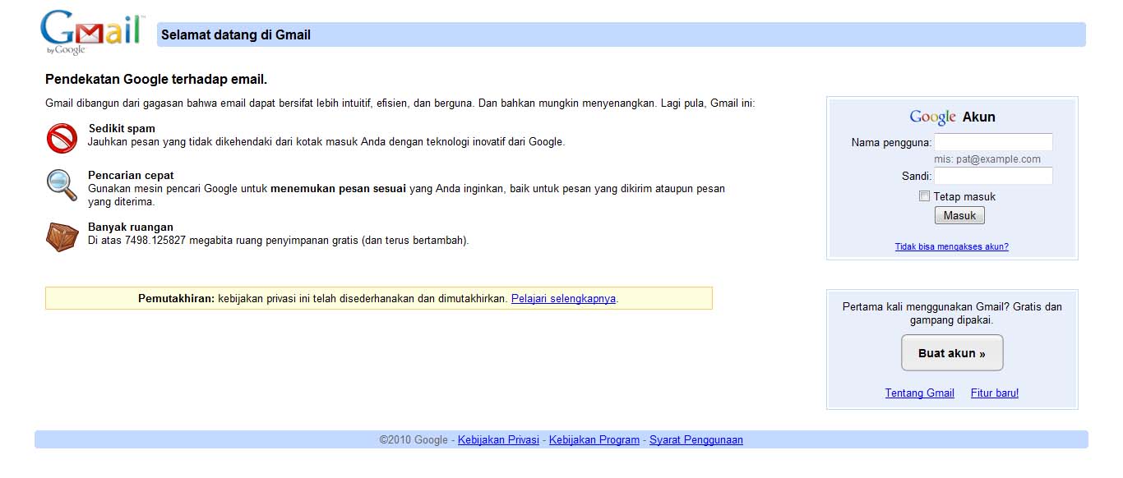
Task: Click the yellow 'Pemutakhiran' notice banner
Action: pyautogui.click(x=378, y=298)
